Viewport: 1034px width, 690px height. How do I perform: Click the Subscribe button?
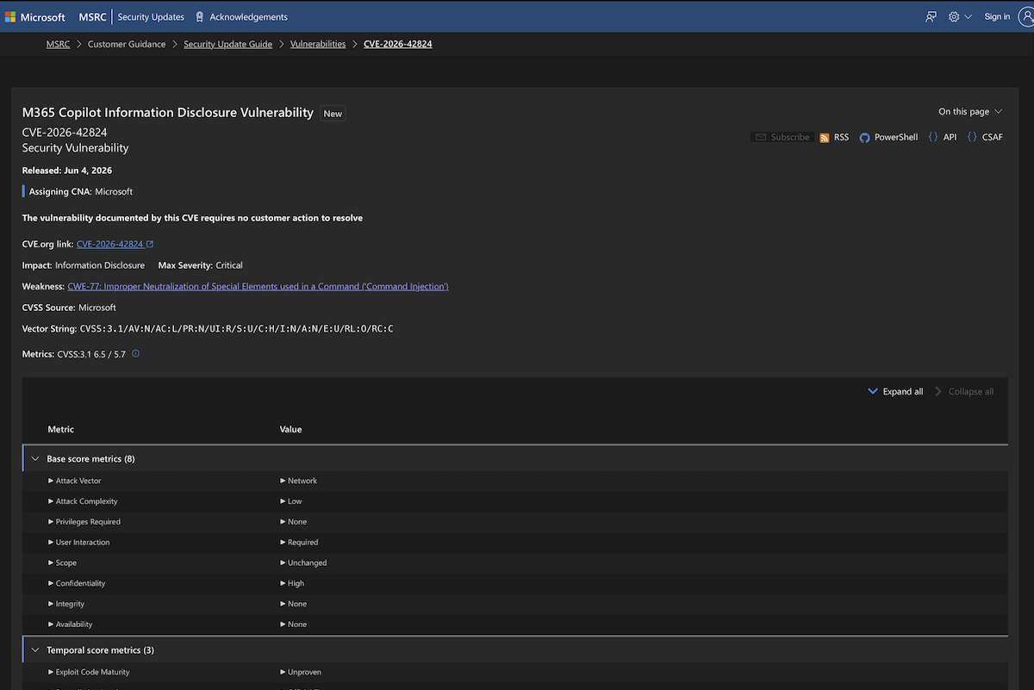pyautogui.click(x=782, y=137)
